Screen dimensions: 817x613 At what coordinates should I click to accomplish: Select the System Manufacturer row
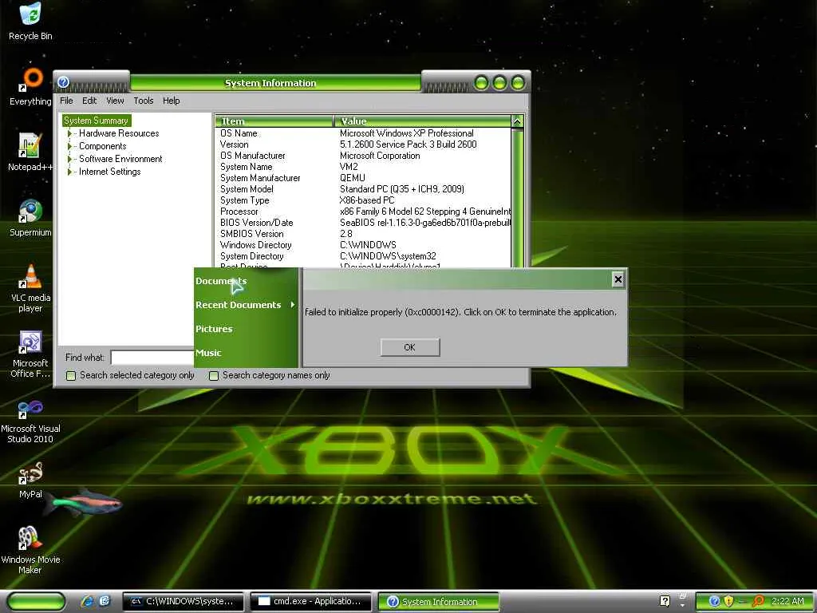(363, 178)
